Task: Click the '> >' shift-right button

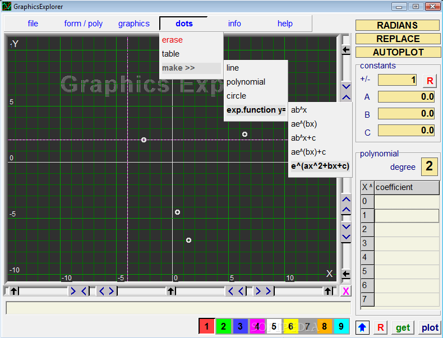Action: pos(264,291)
